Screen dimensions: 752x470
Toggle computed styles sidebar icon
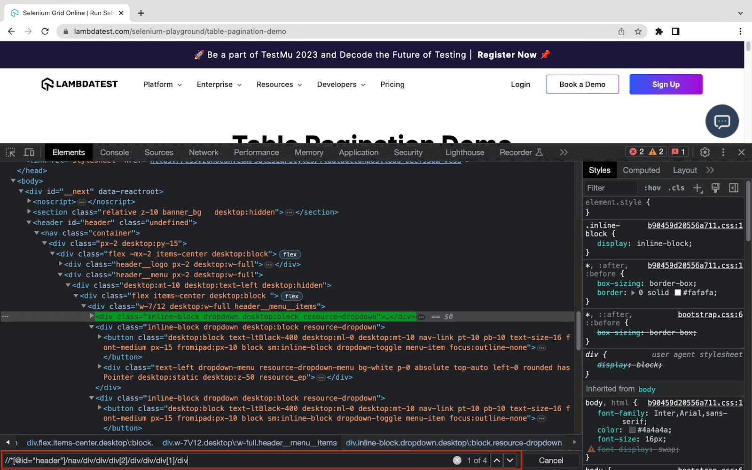pos(733,188)
